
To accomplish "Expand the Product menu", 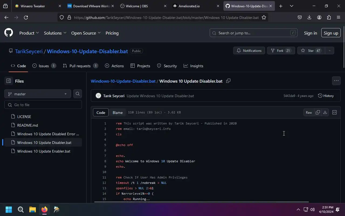I will (x=29, y=33).
